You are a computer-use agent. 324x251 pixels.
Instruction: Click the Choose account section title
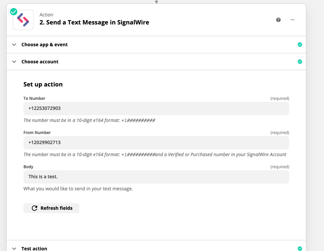(x=40, y=61)
